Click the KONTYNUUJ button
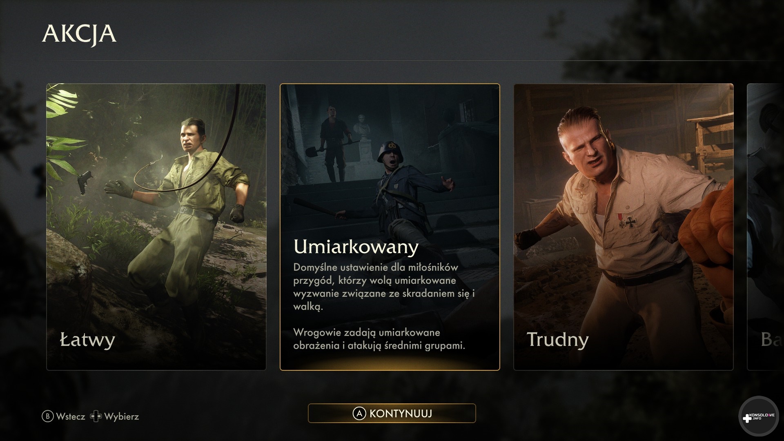The image size is (784, 441). [392, 413]
